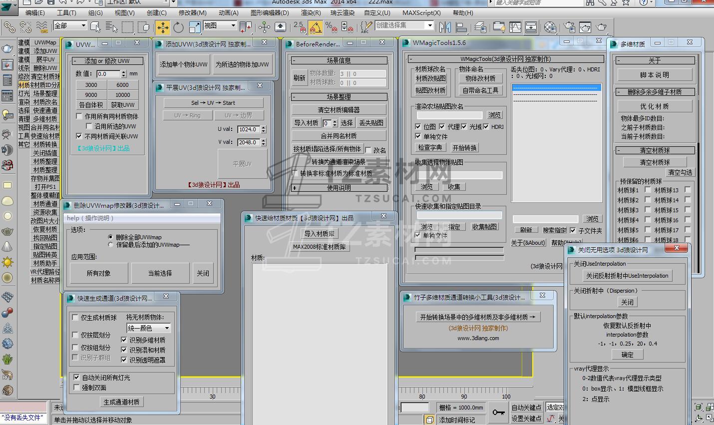The width and height of the screenshot is (714, 425).
Task: Click the 生成通道材质 button
Action: (x=121, y=402)
